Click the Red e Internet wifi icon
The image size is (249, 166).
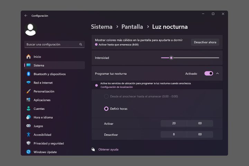tap(29, 83)
